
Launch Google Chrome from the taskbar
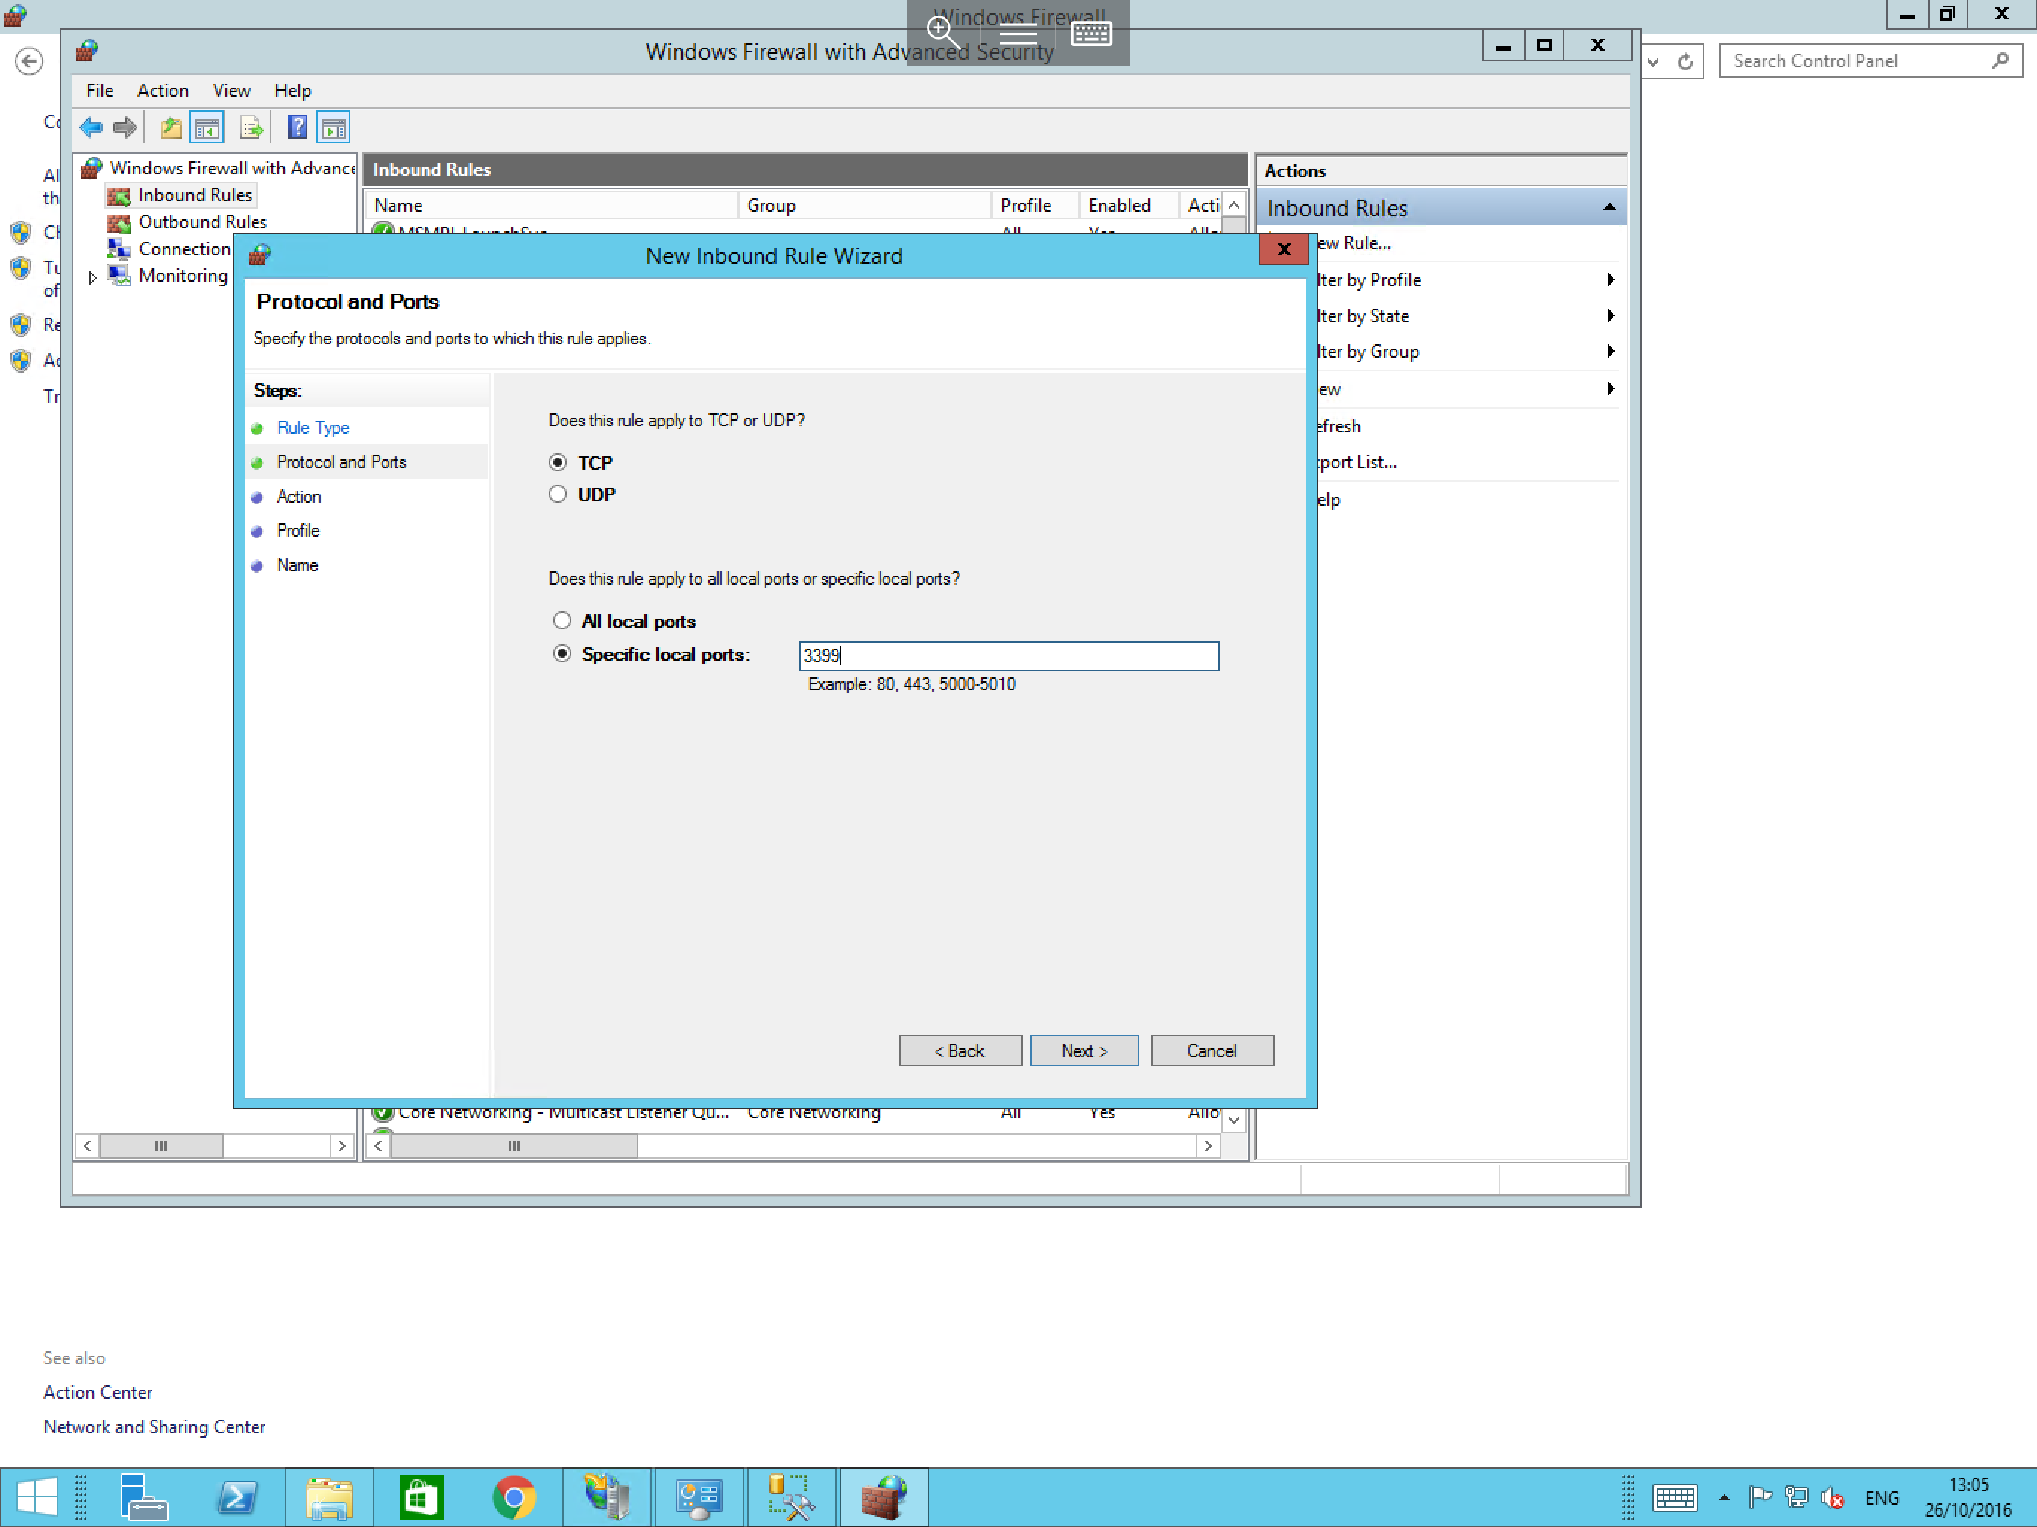point(514,1496)
